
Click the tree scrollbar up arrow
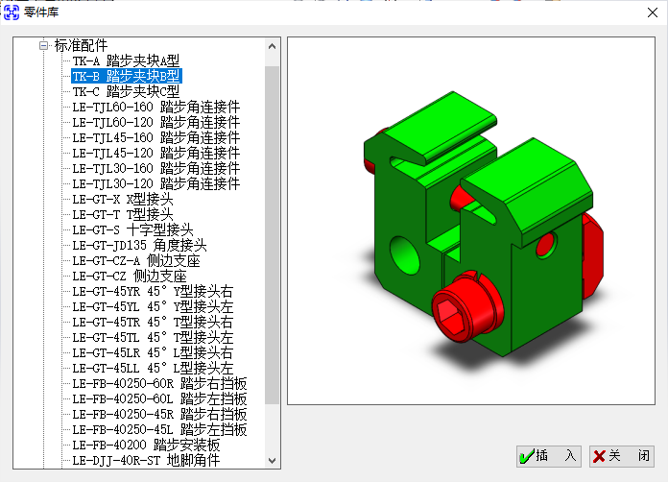pos(272,46)
